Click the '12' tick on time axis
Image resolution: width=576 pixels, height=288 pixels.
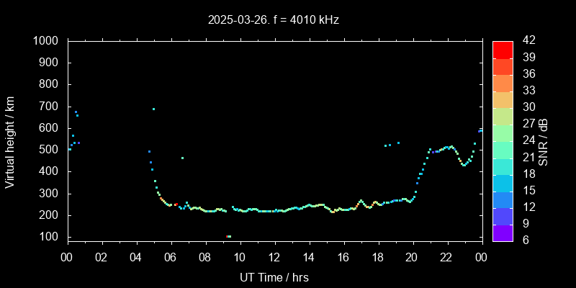(274, 258)
